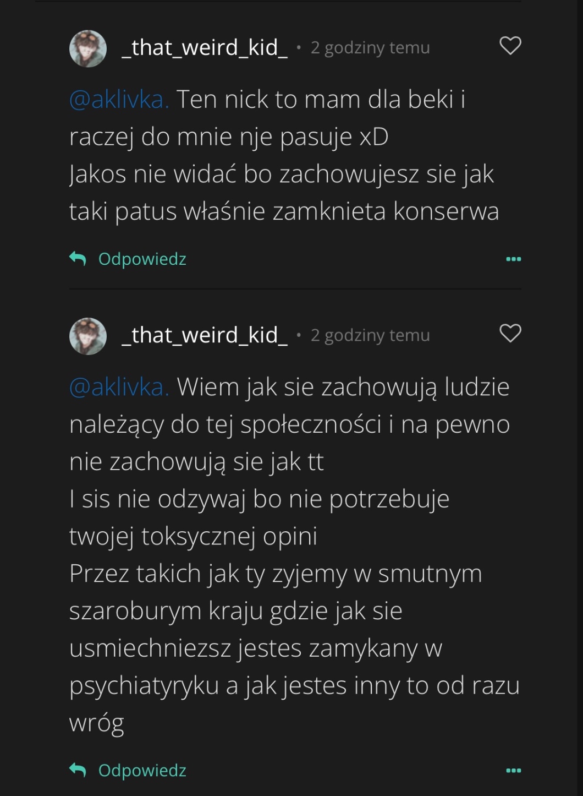Click reply arrow under "zamknieta konserwa" comment

pos(78,258)
